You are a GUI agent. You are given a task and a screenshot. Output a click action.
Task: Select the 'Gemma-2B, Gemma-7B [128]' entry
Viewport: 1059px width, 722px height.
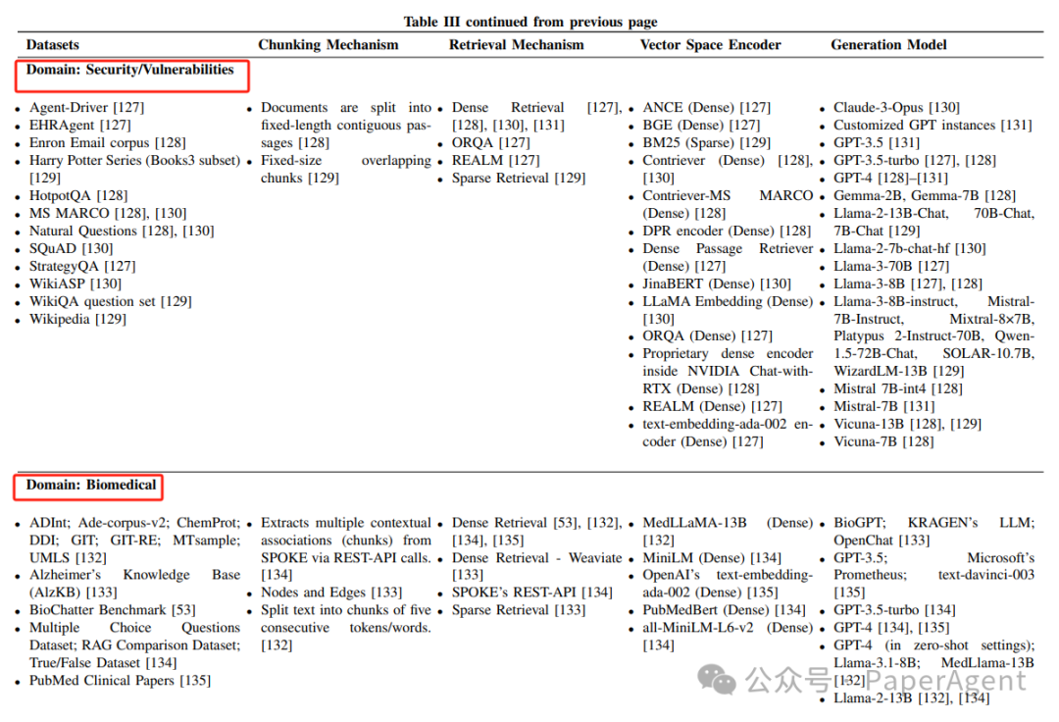925,195
